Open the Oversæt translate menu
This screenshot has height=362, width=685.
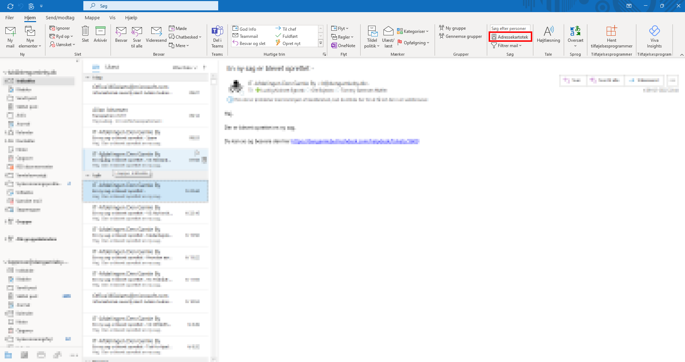click(x=575, y=37)
